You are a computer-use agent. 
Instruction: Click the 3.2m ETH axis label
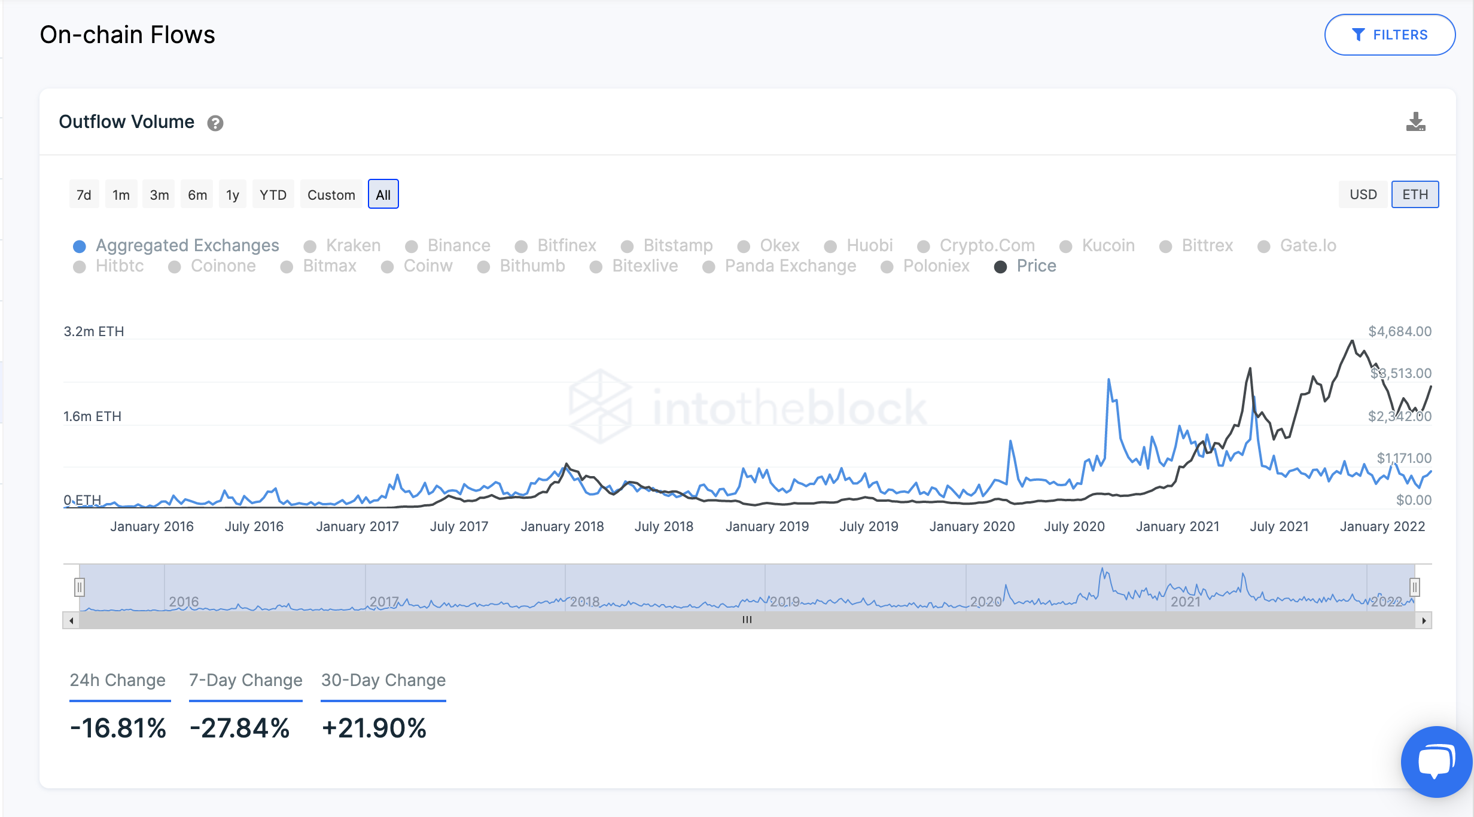coord(94,331)
